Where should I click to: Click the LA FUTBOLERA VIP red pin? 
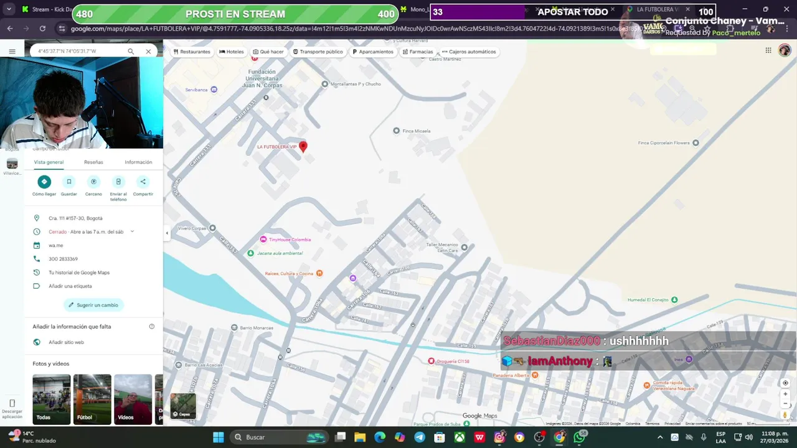pyautogui.click(x=303, y=147)
